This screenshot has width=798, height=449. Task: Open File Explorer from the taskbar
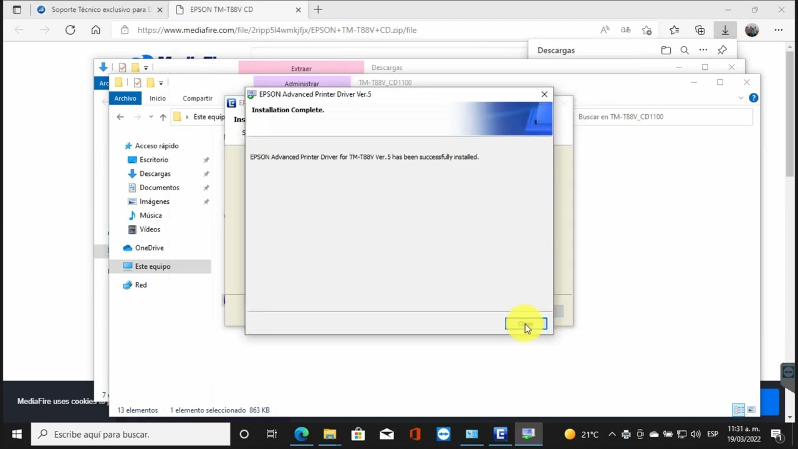329,434
